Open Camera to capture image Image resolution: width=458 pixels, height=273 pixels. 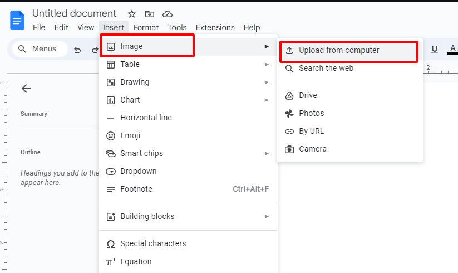312,149
